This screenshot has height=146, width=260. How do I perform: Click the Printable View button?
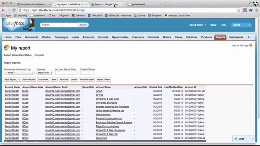coord(87,79)
